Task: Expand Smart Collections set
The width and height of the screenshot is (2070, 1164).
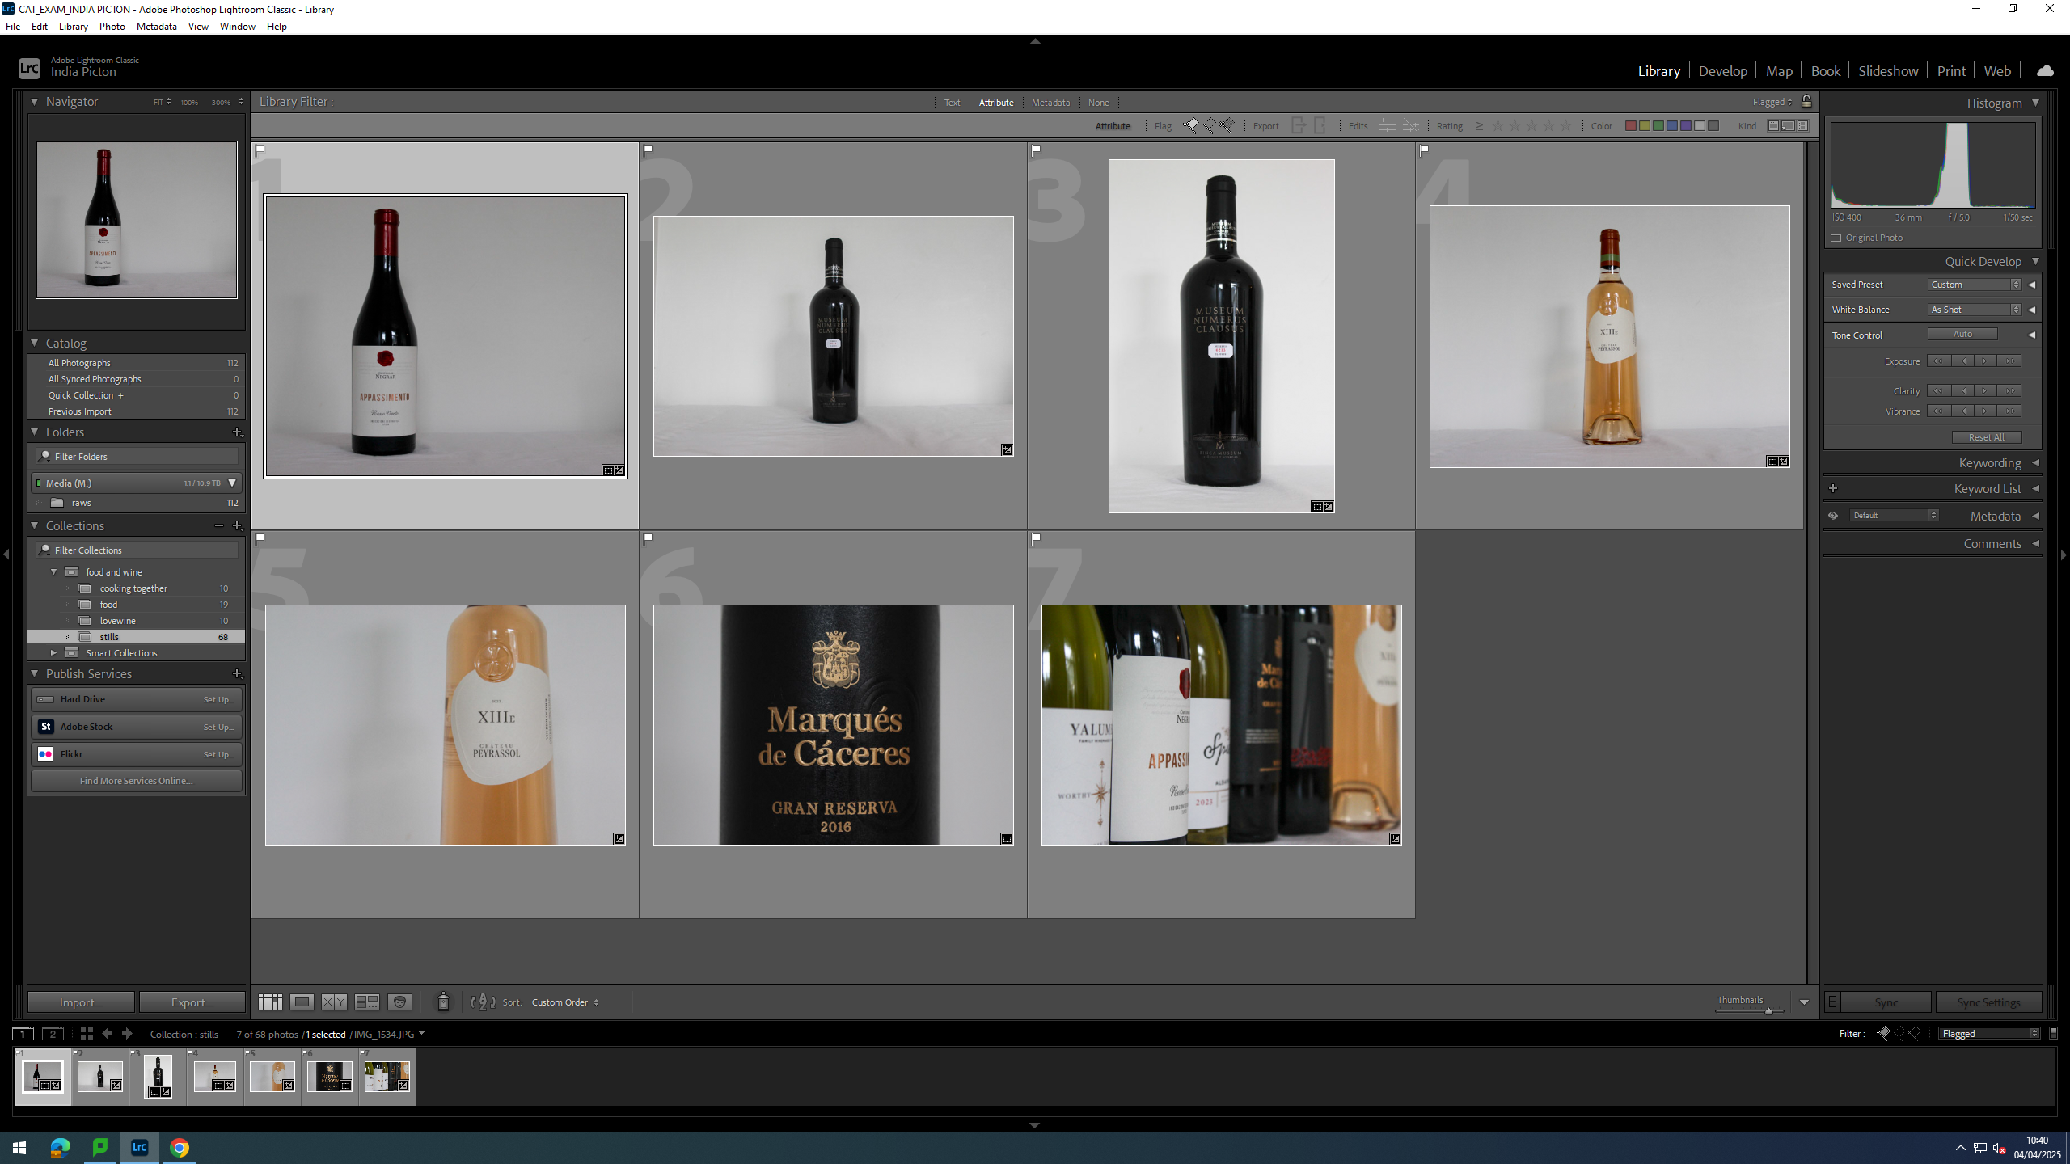Action: (54, 653)
